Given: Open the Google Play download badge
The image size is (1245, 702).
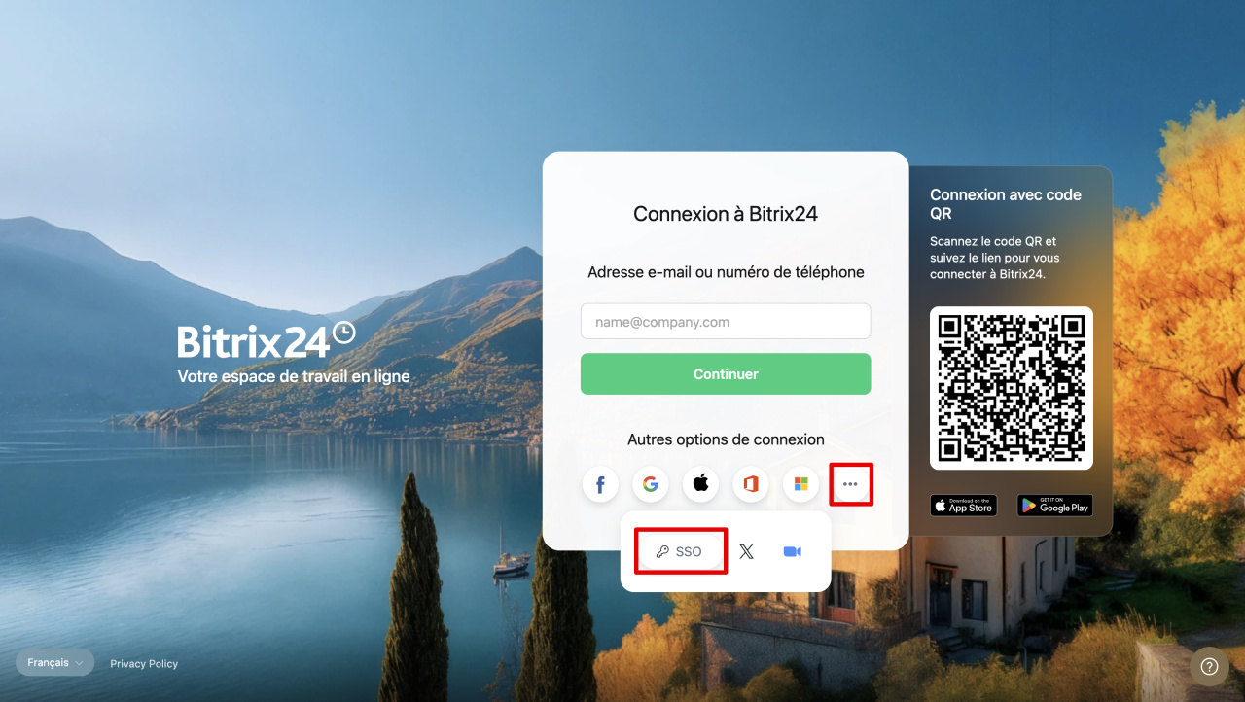Looking at the screenshot, I should [1054, 506].
